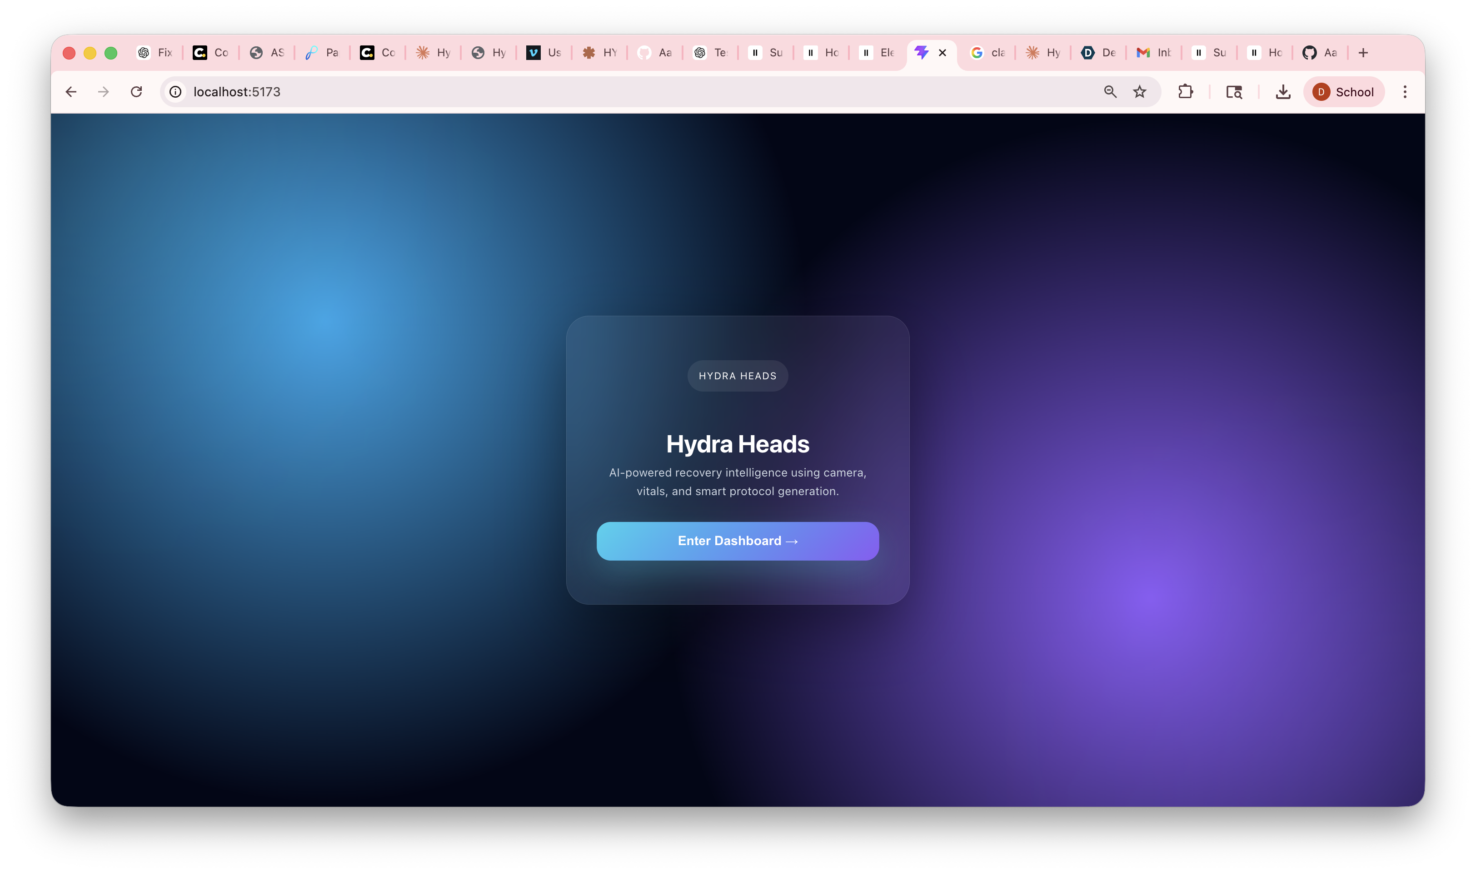Open the tab search icon in toolbar

pos(1234,92)
